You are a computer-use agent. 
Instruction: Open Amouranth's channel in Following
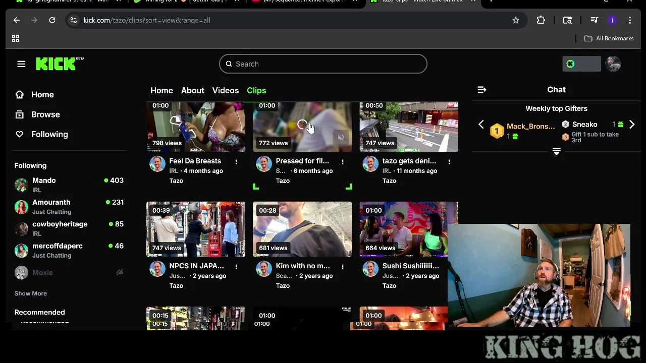(x=70, y=207)
